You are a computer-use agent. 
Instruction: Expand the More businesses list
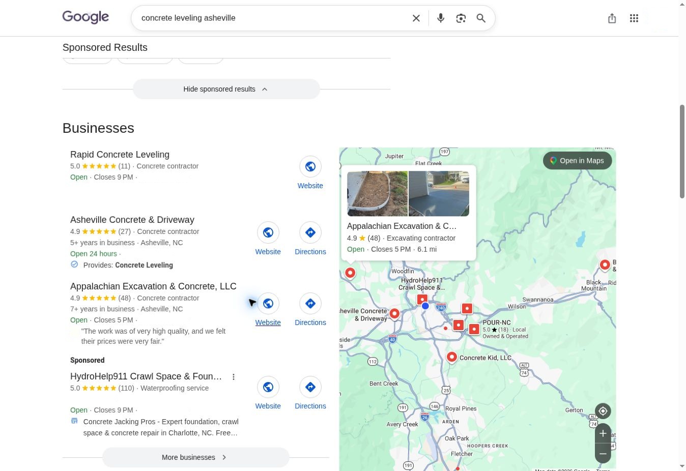[196, 457]
